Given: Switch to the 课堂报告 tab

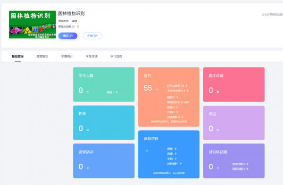Looking at the screenshot, I should [42, 56].
